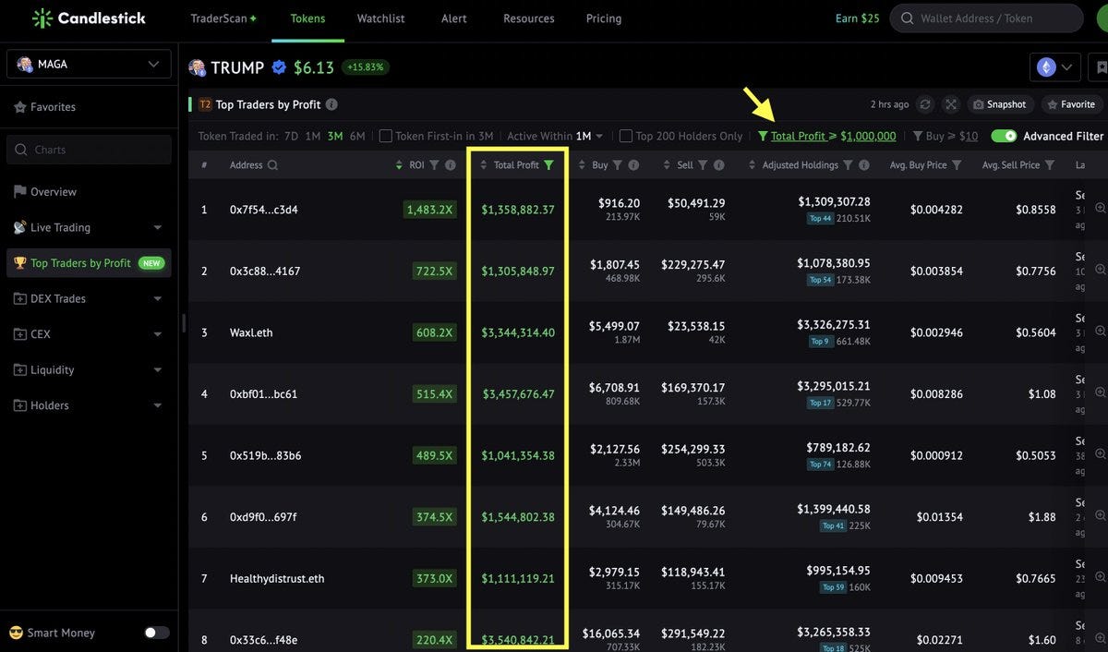The width and height of the screenshot is (1108, 652).
Task: Turn off the Advanced Filter switch
Action: tap(1004, 136)
